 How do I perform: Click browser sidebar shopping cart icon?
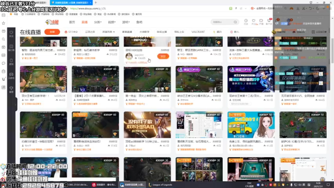[4, 79]
